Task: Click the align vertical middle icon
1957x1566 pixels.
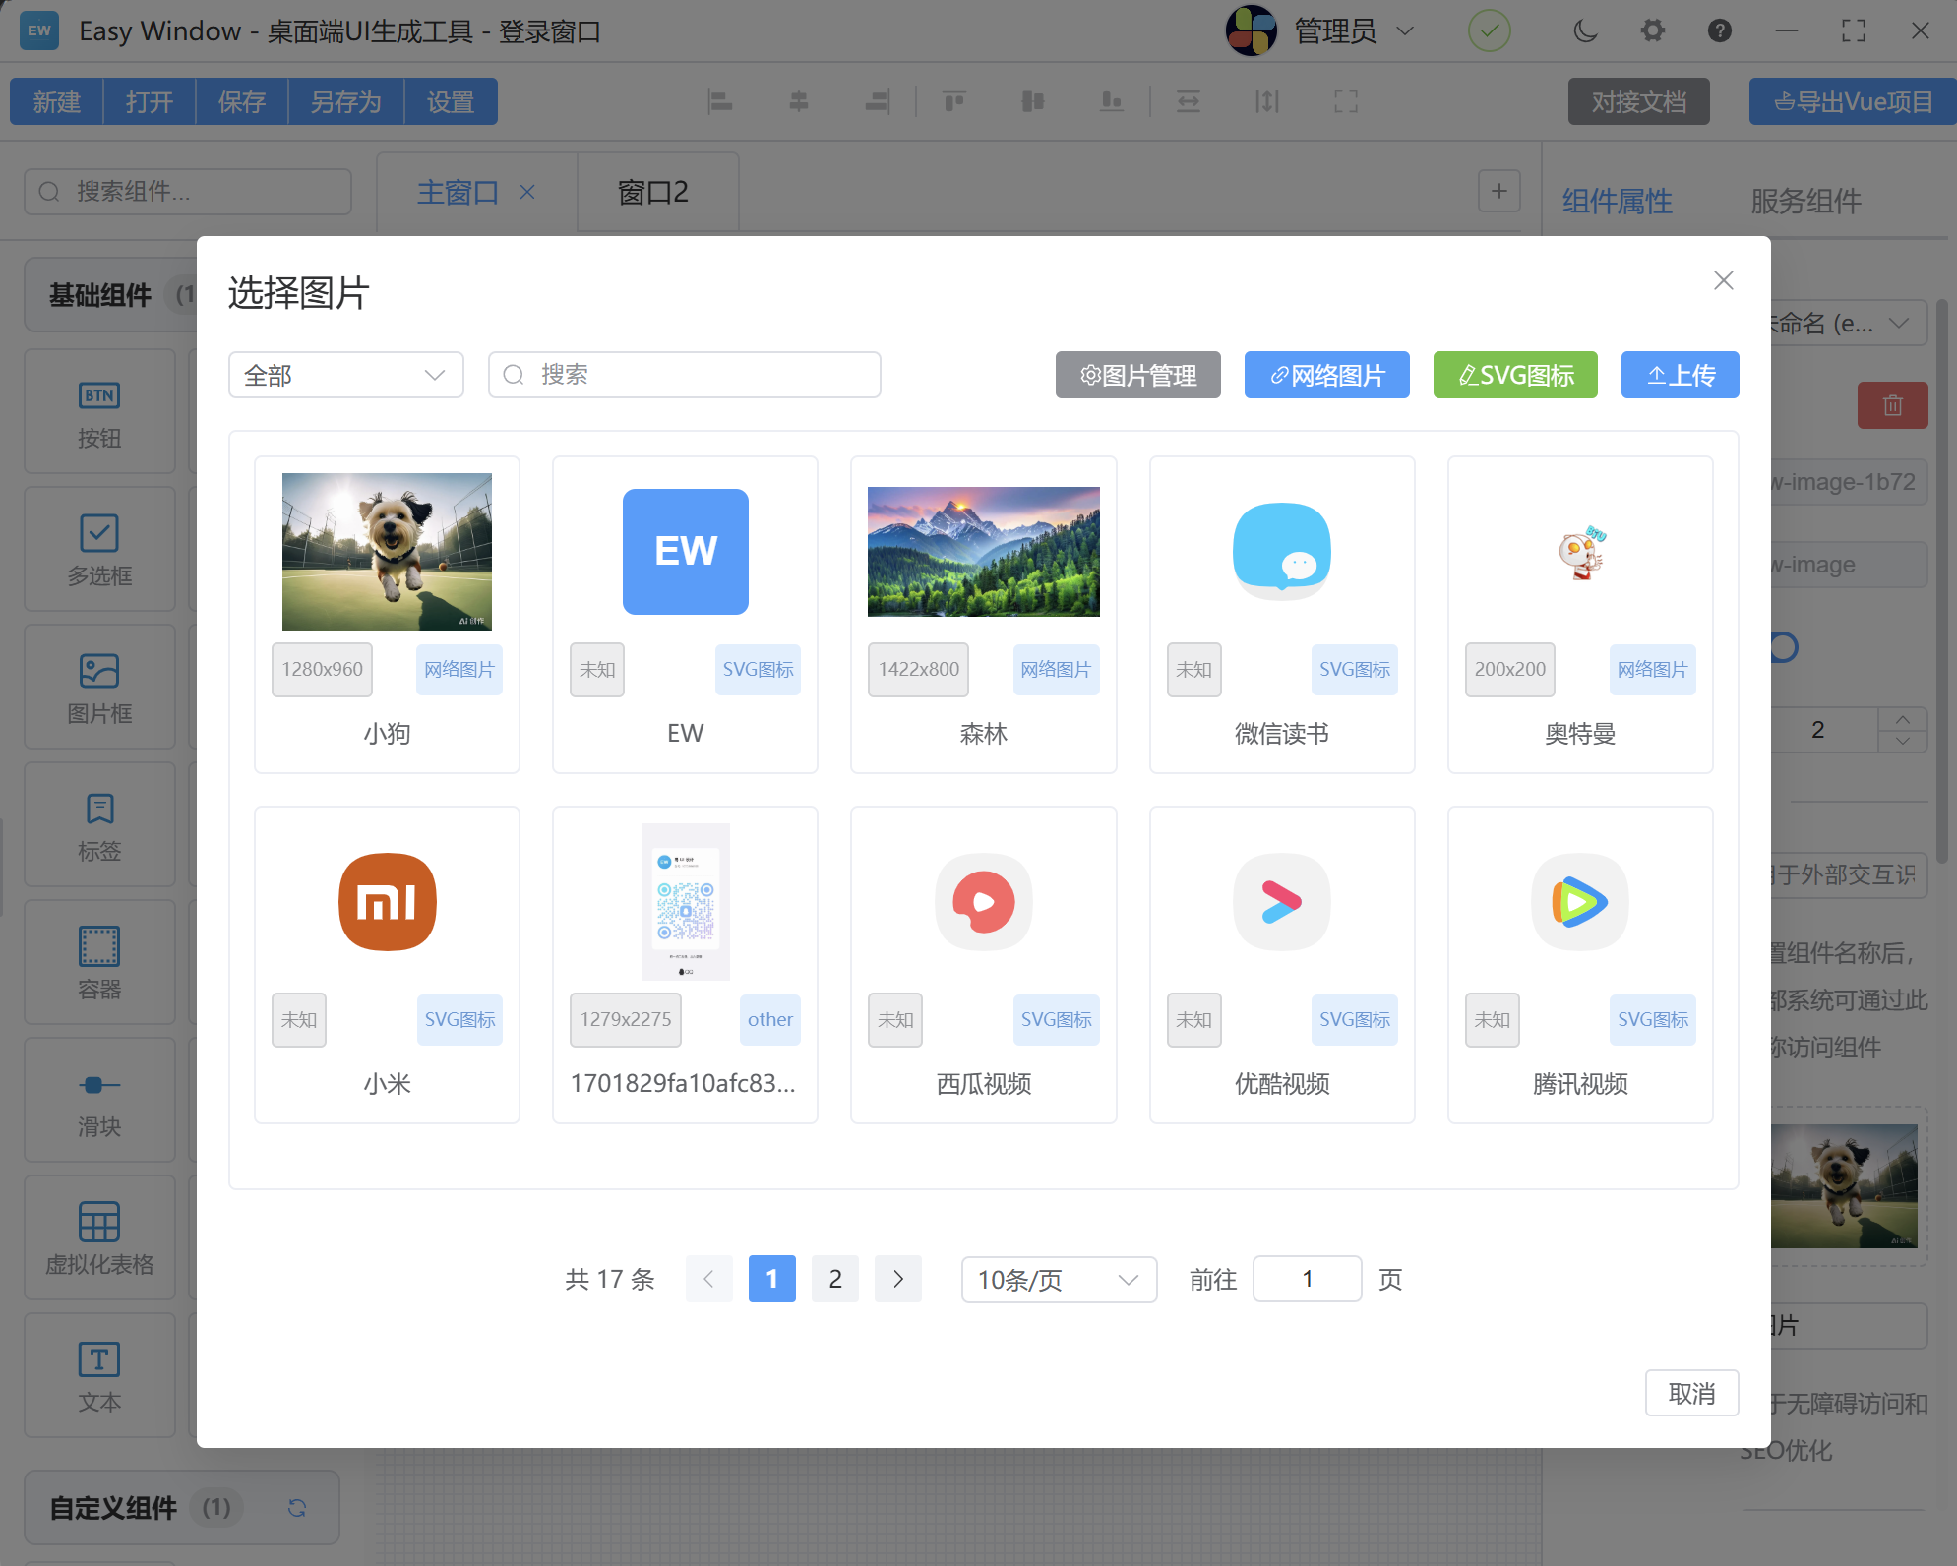Action: coord(1032,101)
